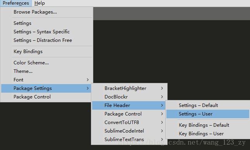The image size is (250, 150).
Task: Expand the DocBlockr submenu
Action: pos(129,97)
